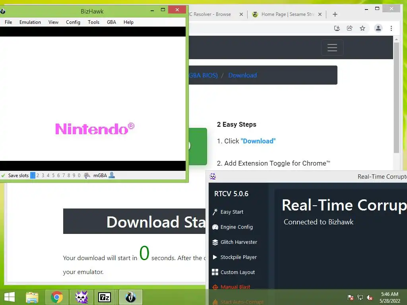
Task: Open the Tools menu in BizHawk
Action: coord(94,22)
